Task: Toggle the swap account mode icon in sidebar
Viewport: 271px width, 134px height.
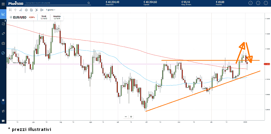Action: click(3, 111)
